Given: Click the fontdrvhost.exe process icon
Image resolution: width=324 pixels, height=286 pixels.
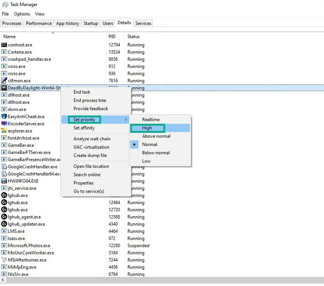Looking at the screenshot, I should 4,138.
